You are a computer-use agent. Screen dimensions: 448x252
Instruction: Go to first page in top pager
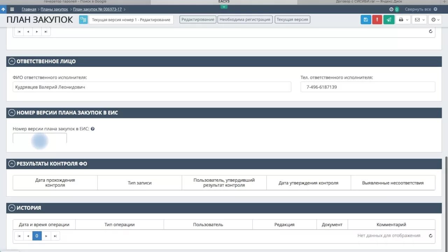(19, 31)
